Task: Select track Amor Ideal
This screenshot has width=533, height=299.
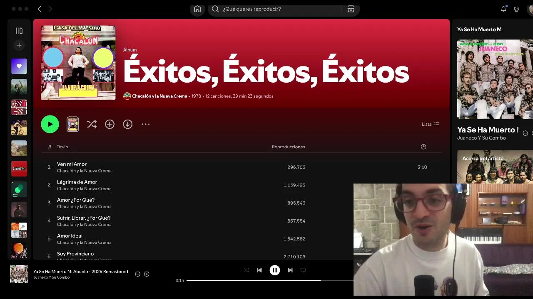Action: (x=70, y=235)
